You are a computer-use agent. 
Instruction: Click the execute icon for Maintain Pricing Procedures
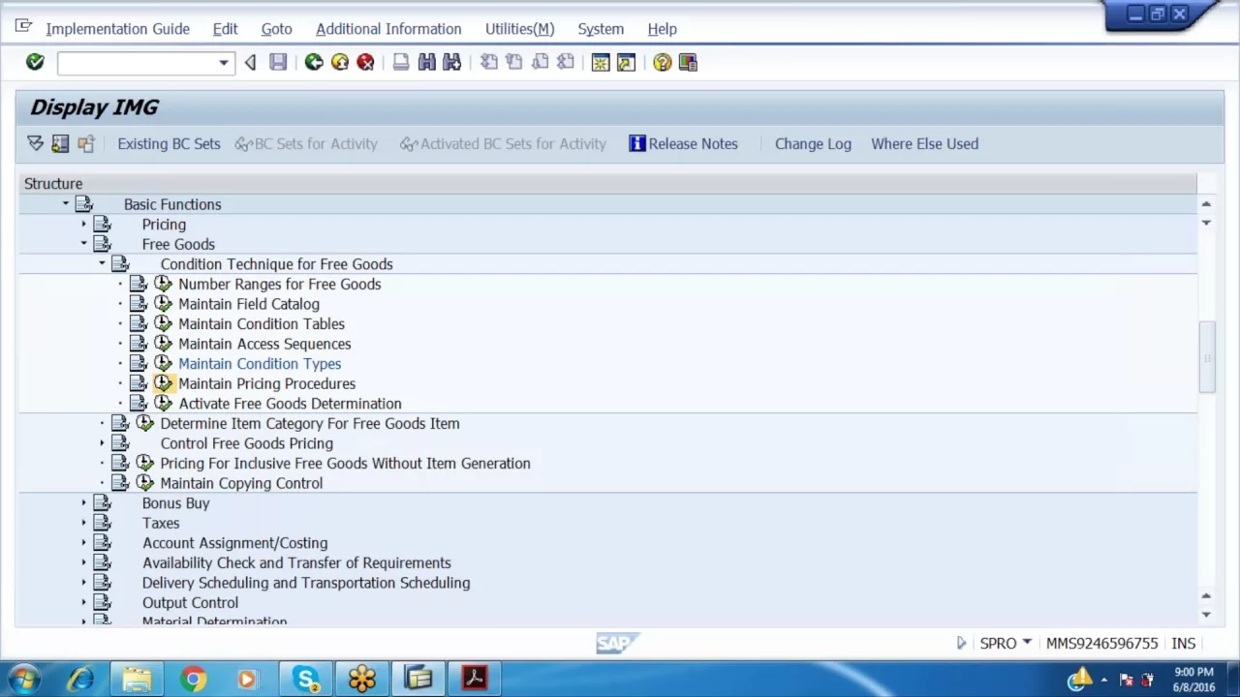(163, 383)
